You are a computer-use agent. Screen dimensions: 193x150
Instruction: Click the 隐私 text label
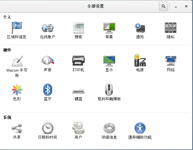point(171,37)
